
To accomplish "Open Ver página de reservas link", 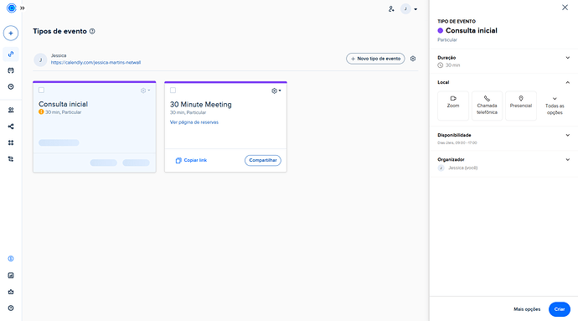I will point(194,122).
